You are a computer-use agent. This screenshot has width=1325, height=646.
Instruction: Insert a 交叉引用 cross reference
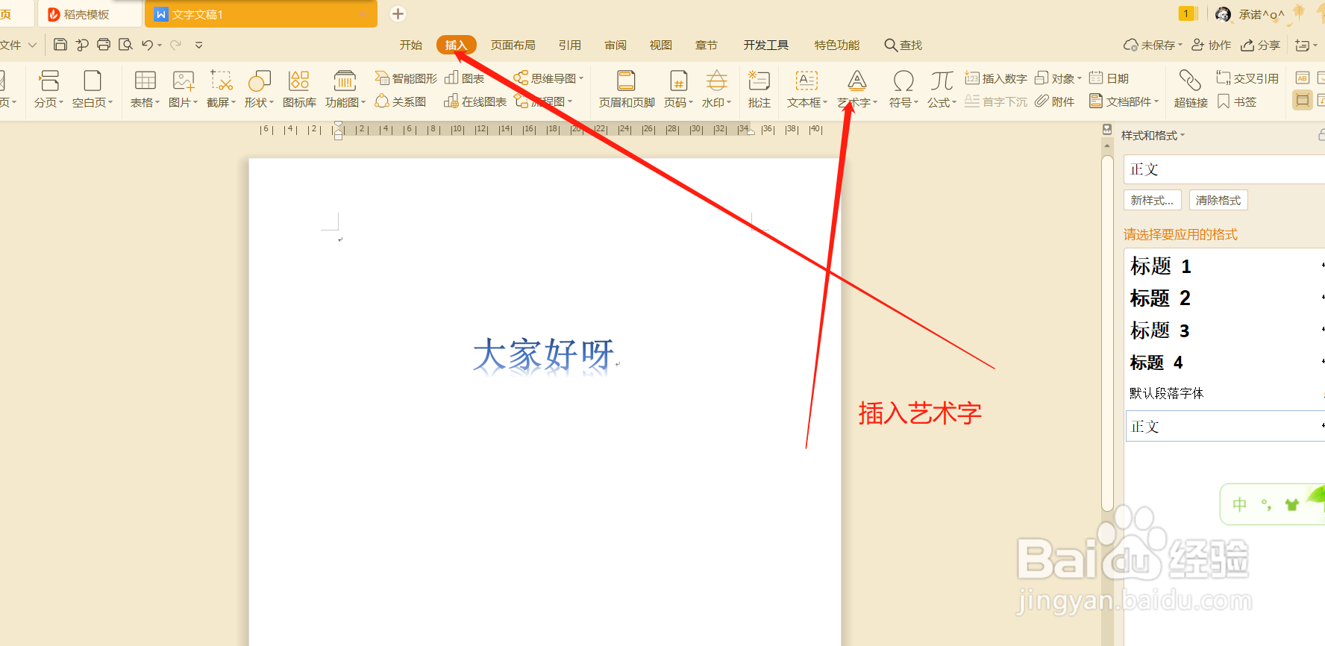coord(1247,78)
